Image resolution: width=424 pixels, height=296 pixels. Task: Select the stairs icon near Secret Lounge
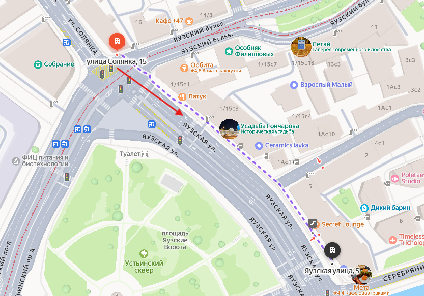coord(313,223)
